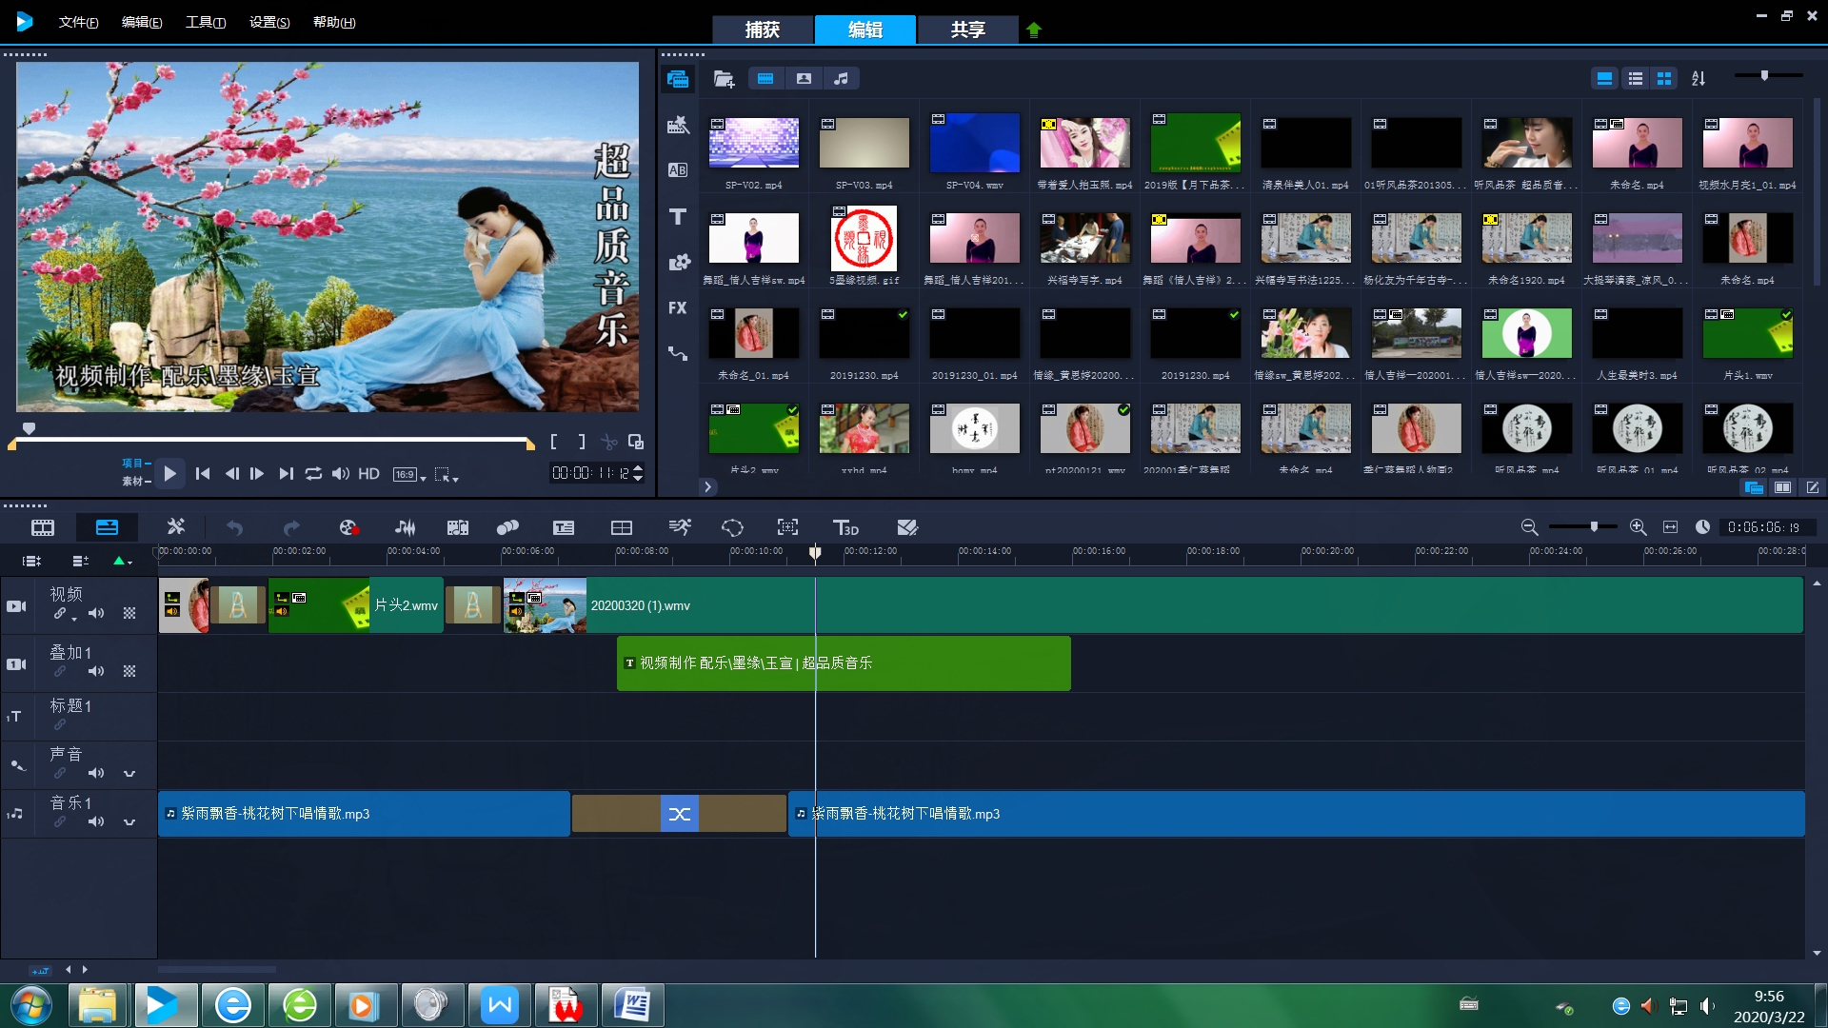Screen dimensions: 1828x1028
Task: Click the Undo arrow in timeline toolbar
Action: coord(234,527)
